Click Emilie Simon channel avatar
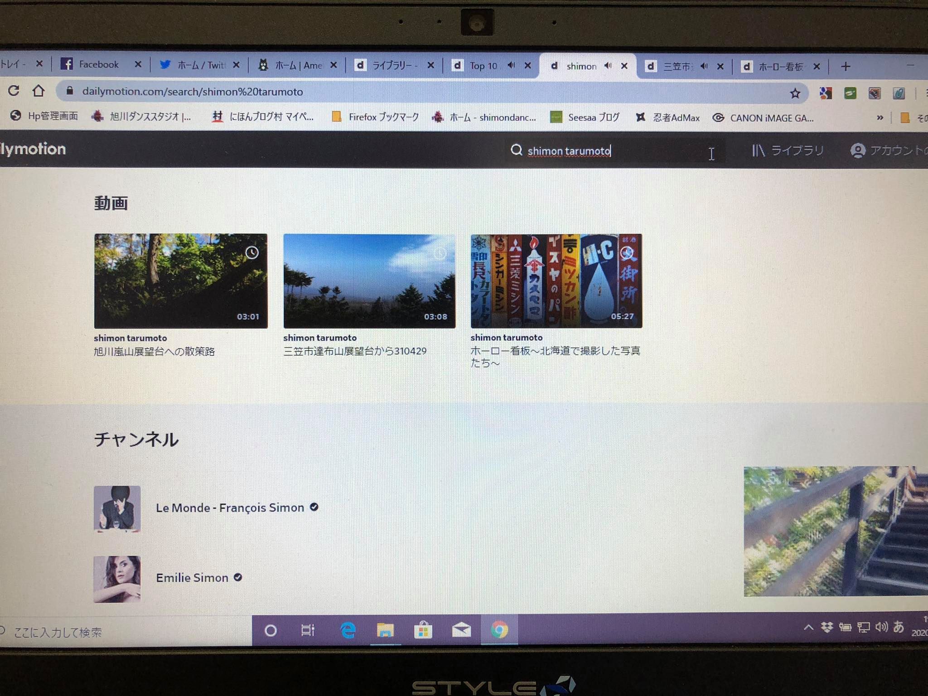 pyautogui.click(x=117, y=579)
